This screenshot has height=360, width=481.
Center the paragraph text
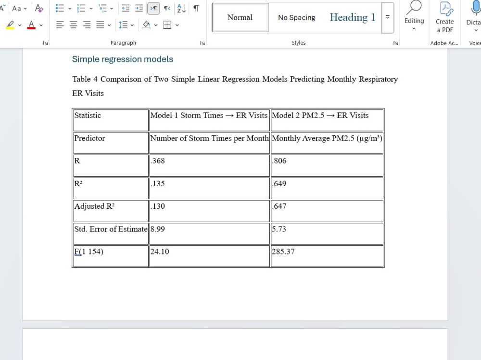(x=73, y=25)
